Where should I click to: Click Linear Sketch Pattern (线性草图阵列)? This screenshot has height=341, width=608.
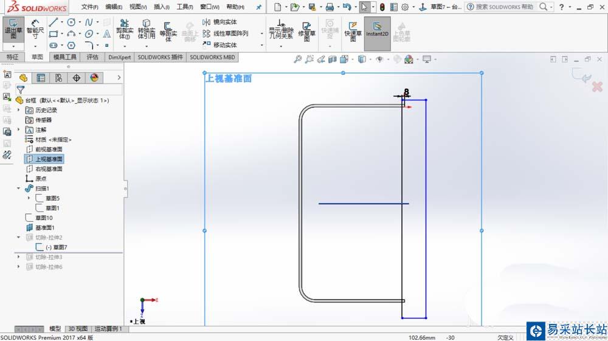click(226, 33)
